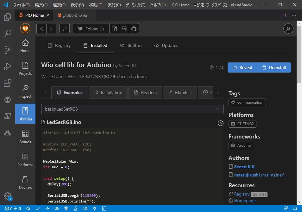Open the Registry resource link

tap(242, 194)
